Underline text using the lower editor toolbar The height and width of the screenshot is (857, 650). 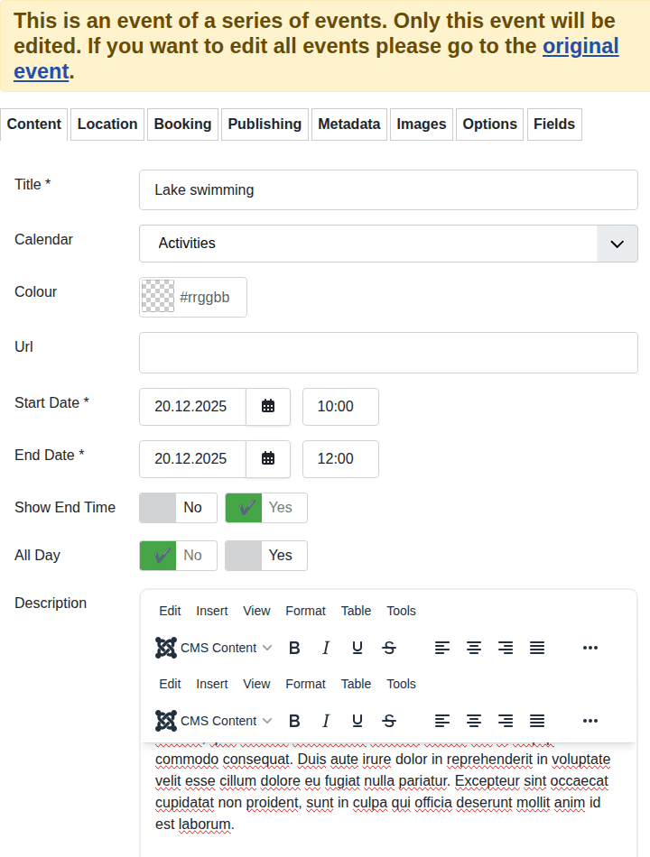click(357, 721)
